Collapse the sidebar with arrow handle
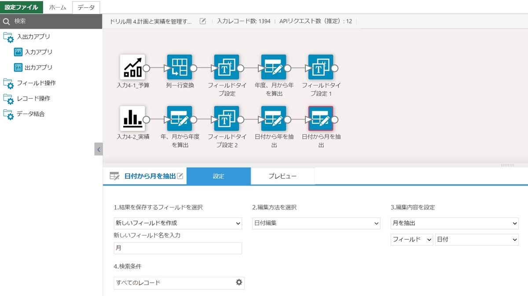528x296 pixels. pos(99,149)
